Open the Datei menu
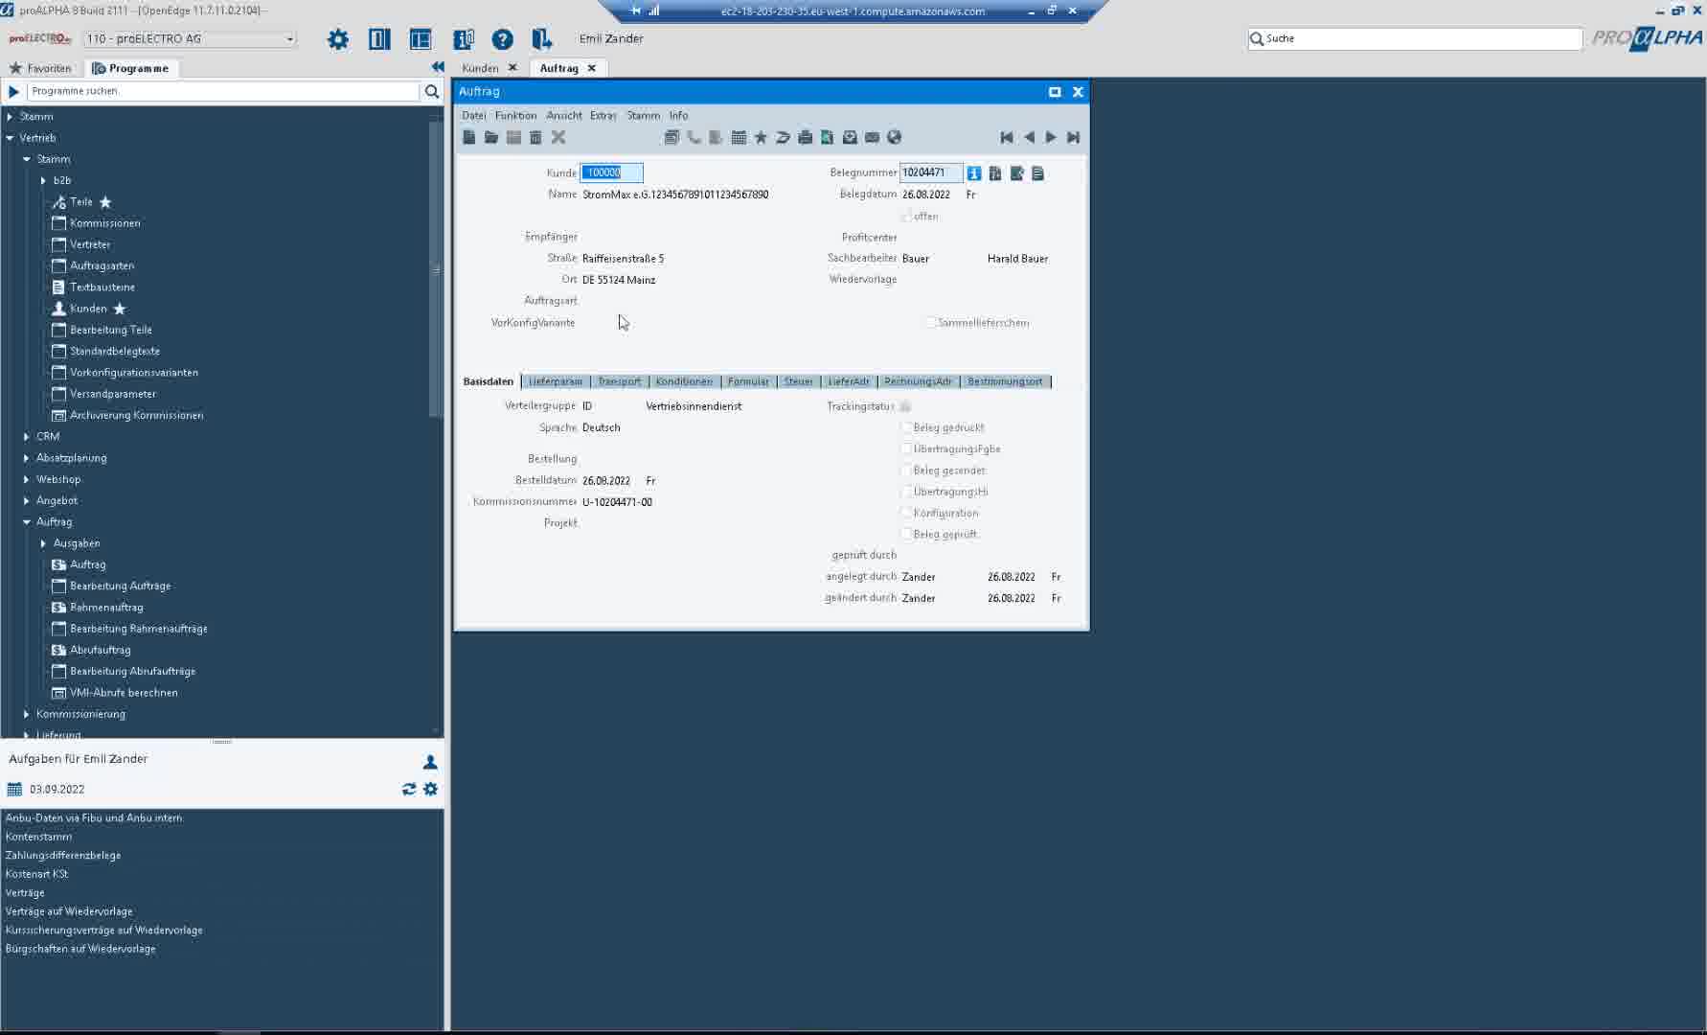Screen dimensions: 1707x1035 (473, 115)
